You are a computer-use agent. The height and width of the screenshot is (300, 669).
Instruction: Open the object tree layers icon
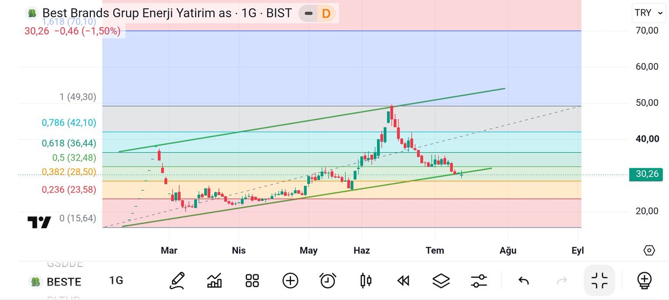441,280
